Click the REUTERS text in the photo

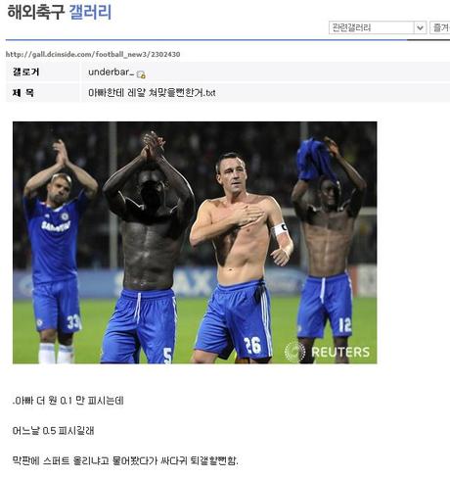pyautogui.click(x=340, y=352)
